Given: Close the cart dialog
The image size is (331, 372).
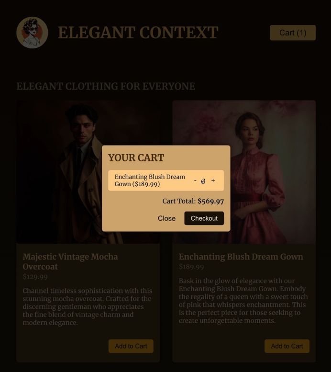Looking at the screenshot, I should [x=166, y=218].
